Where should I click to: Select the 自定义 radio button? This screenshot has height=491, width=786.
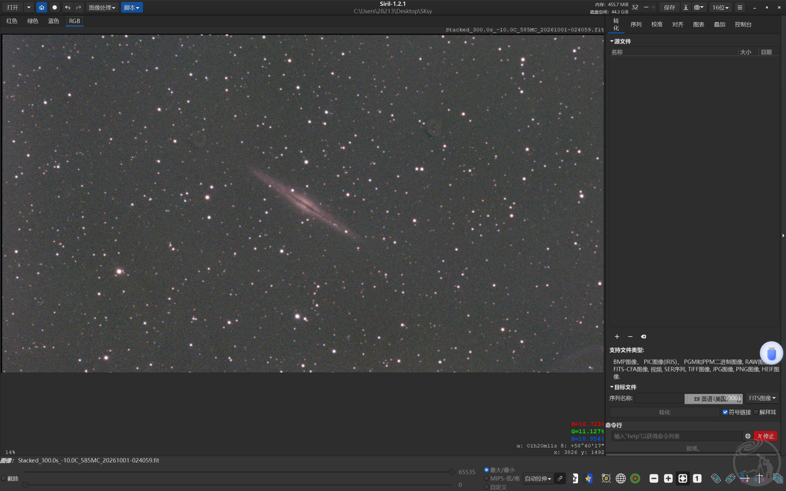pyautogui.click(x=486, y=487)
